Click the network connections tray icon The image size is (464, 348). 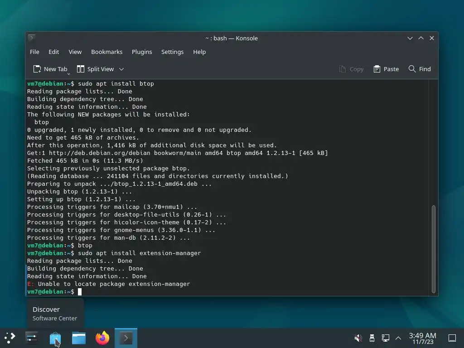point(385,338)
